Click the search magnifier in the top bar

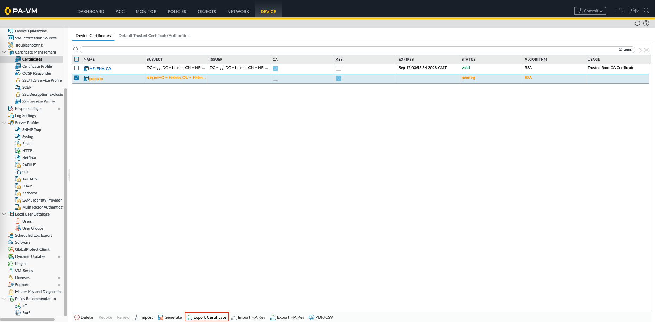click(x=647, y=11)
